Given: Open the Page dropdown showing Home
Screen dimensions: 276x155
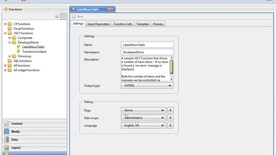Looking at the screenshot, I should [144, 110].
